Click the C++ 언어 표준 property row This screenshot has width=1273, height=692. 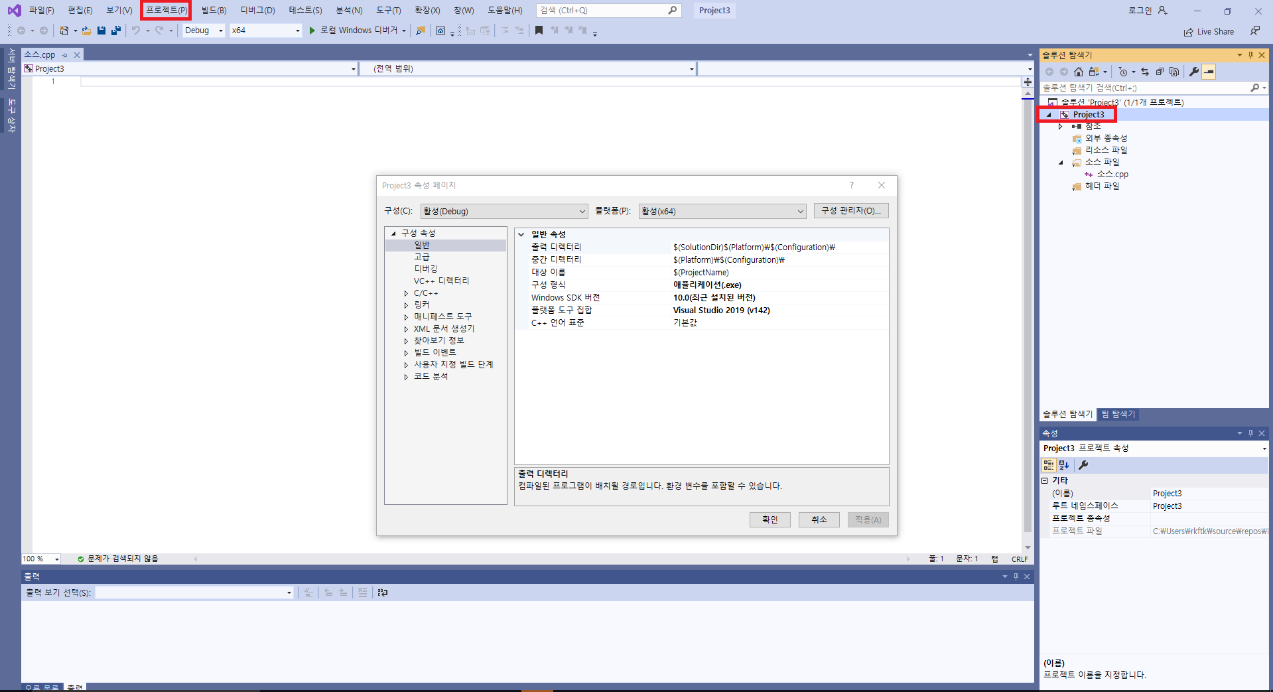click(702, 323)
